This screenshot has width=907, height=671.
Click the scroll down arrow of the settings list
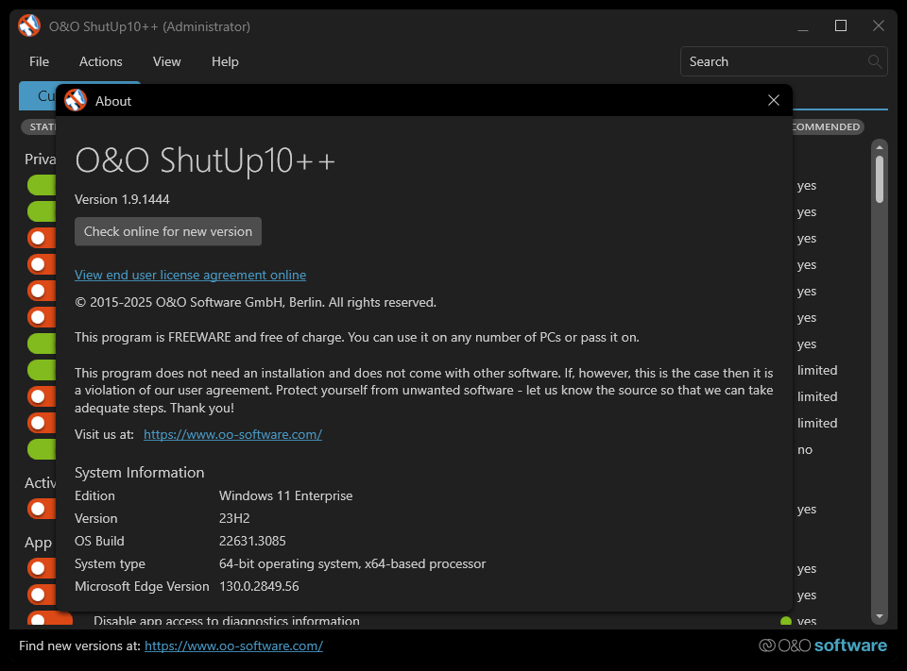(880, 616)
